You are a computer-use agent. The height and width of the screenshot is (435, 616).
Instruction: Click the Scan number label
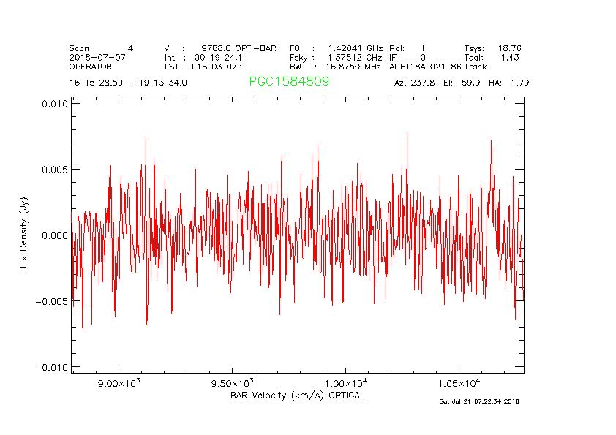tap(80, 48)
